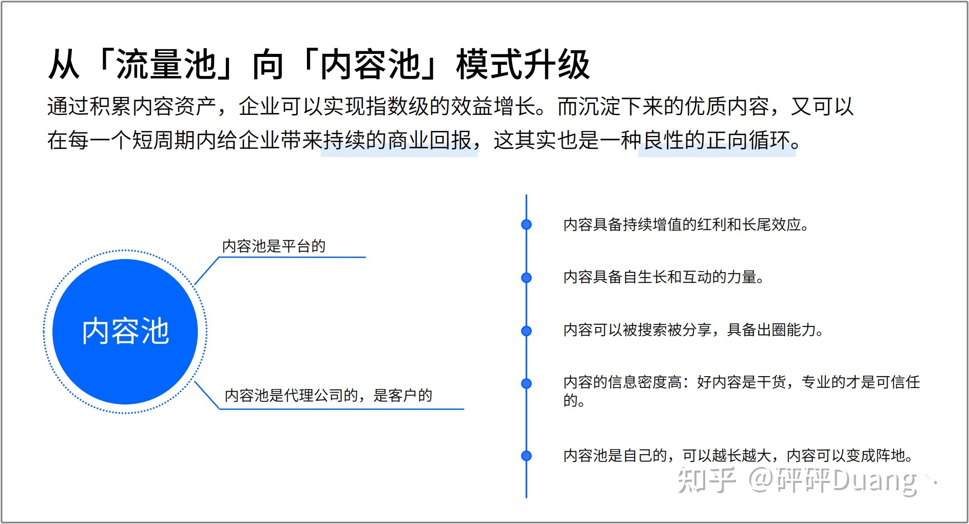Click the text 内容可以被搜索被分享，具备出圈能力。

pyautogui.click(x=693, y=330)
